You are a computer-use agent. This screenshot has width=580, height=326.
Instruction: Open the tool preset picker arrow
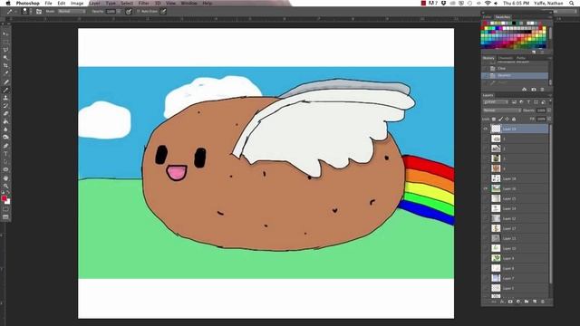15,12
